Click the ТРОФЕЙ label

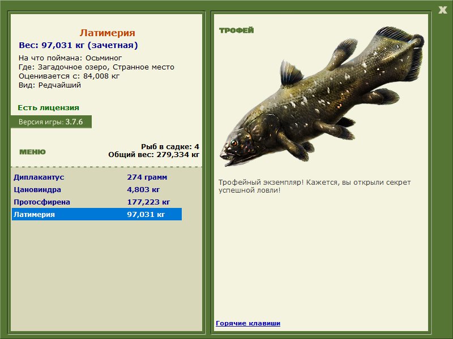pyautogui.click(x=236, y=31)
